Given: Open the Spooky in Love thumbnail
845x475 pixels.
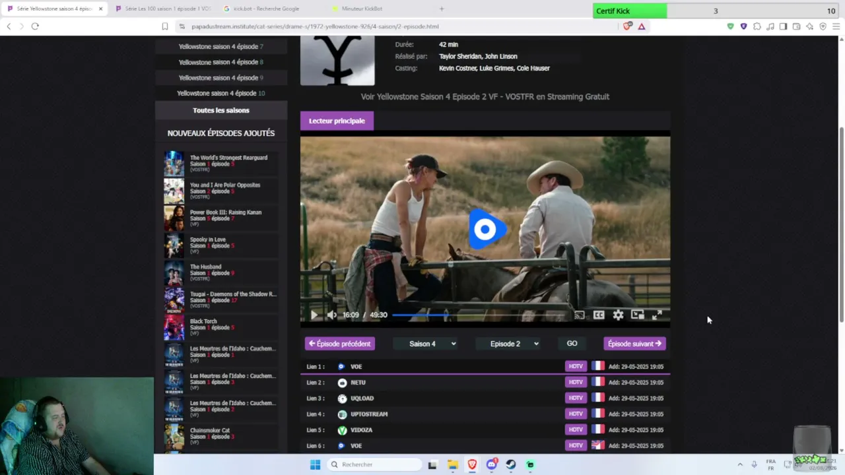Looking at the screenshot, I should point(174,245).
